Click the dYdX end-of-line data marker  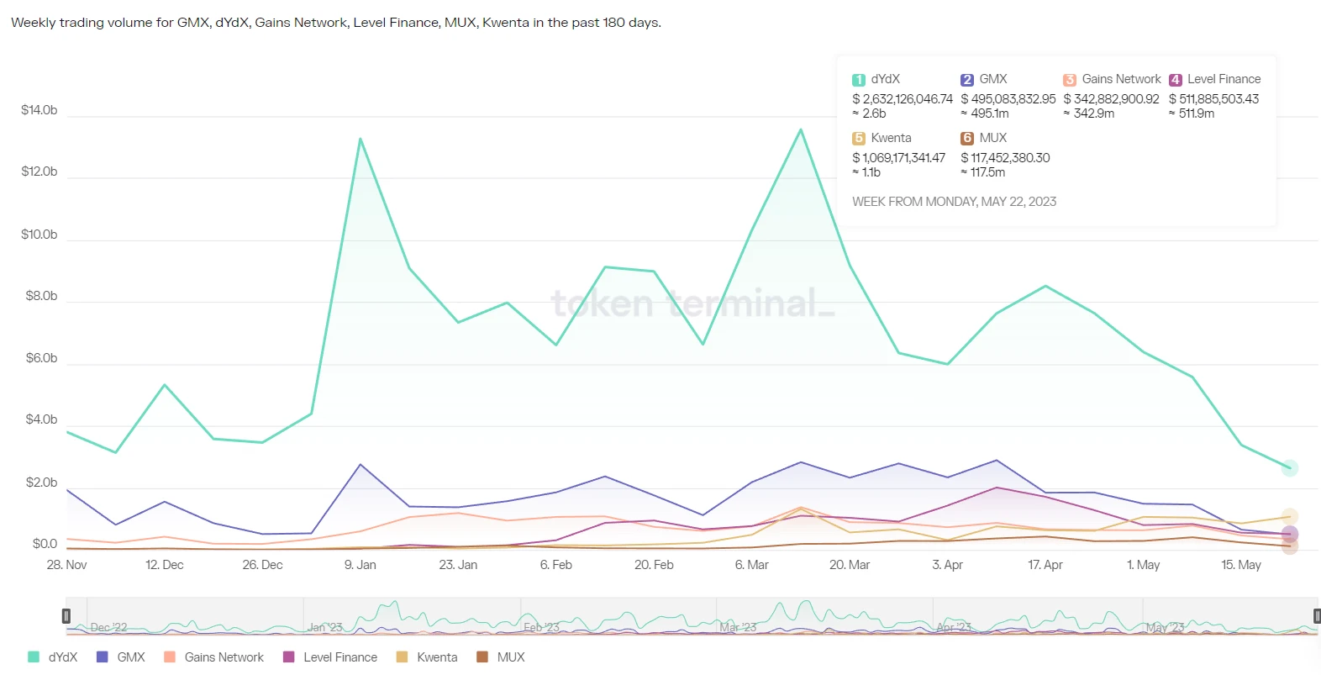pos(1290,468)
